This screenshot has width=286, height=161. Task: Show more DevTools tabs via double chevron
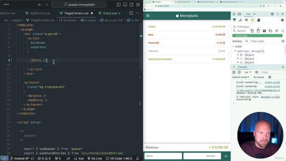(x=254, y=14)
